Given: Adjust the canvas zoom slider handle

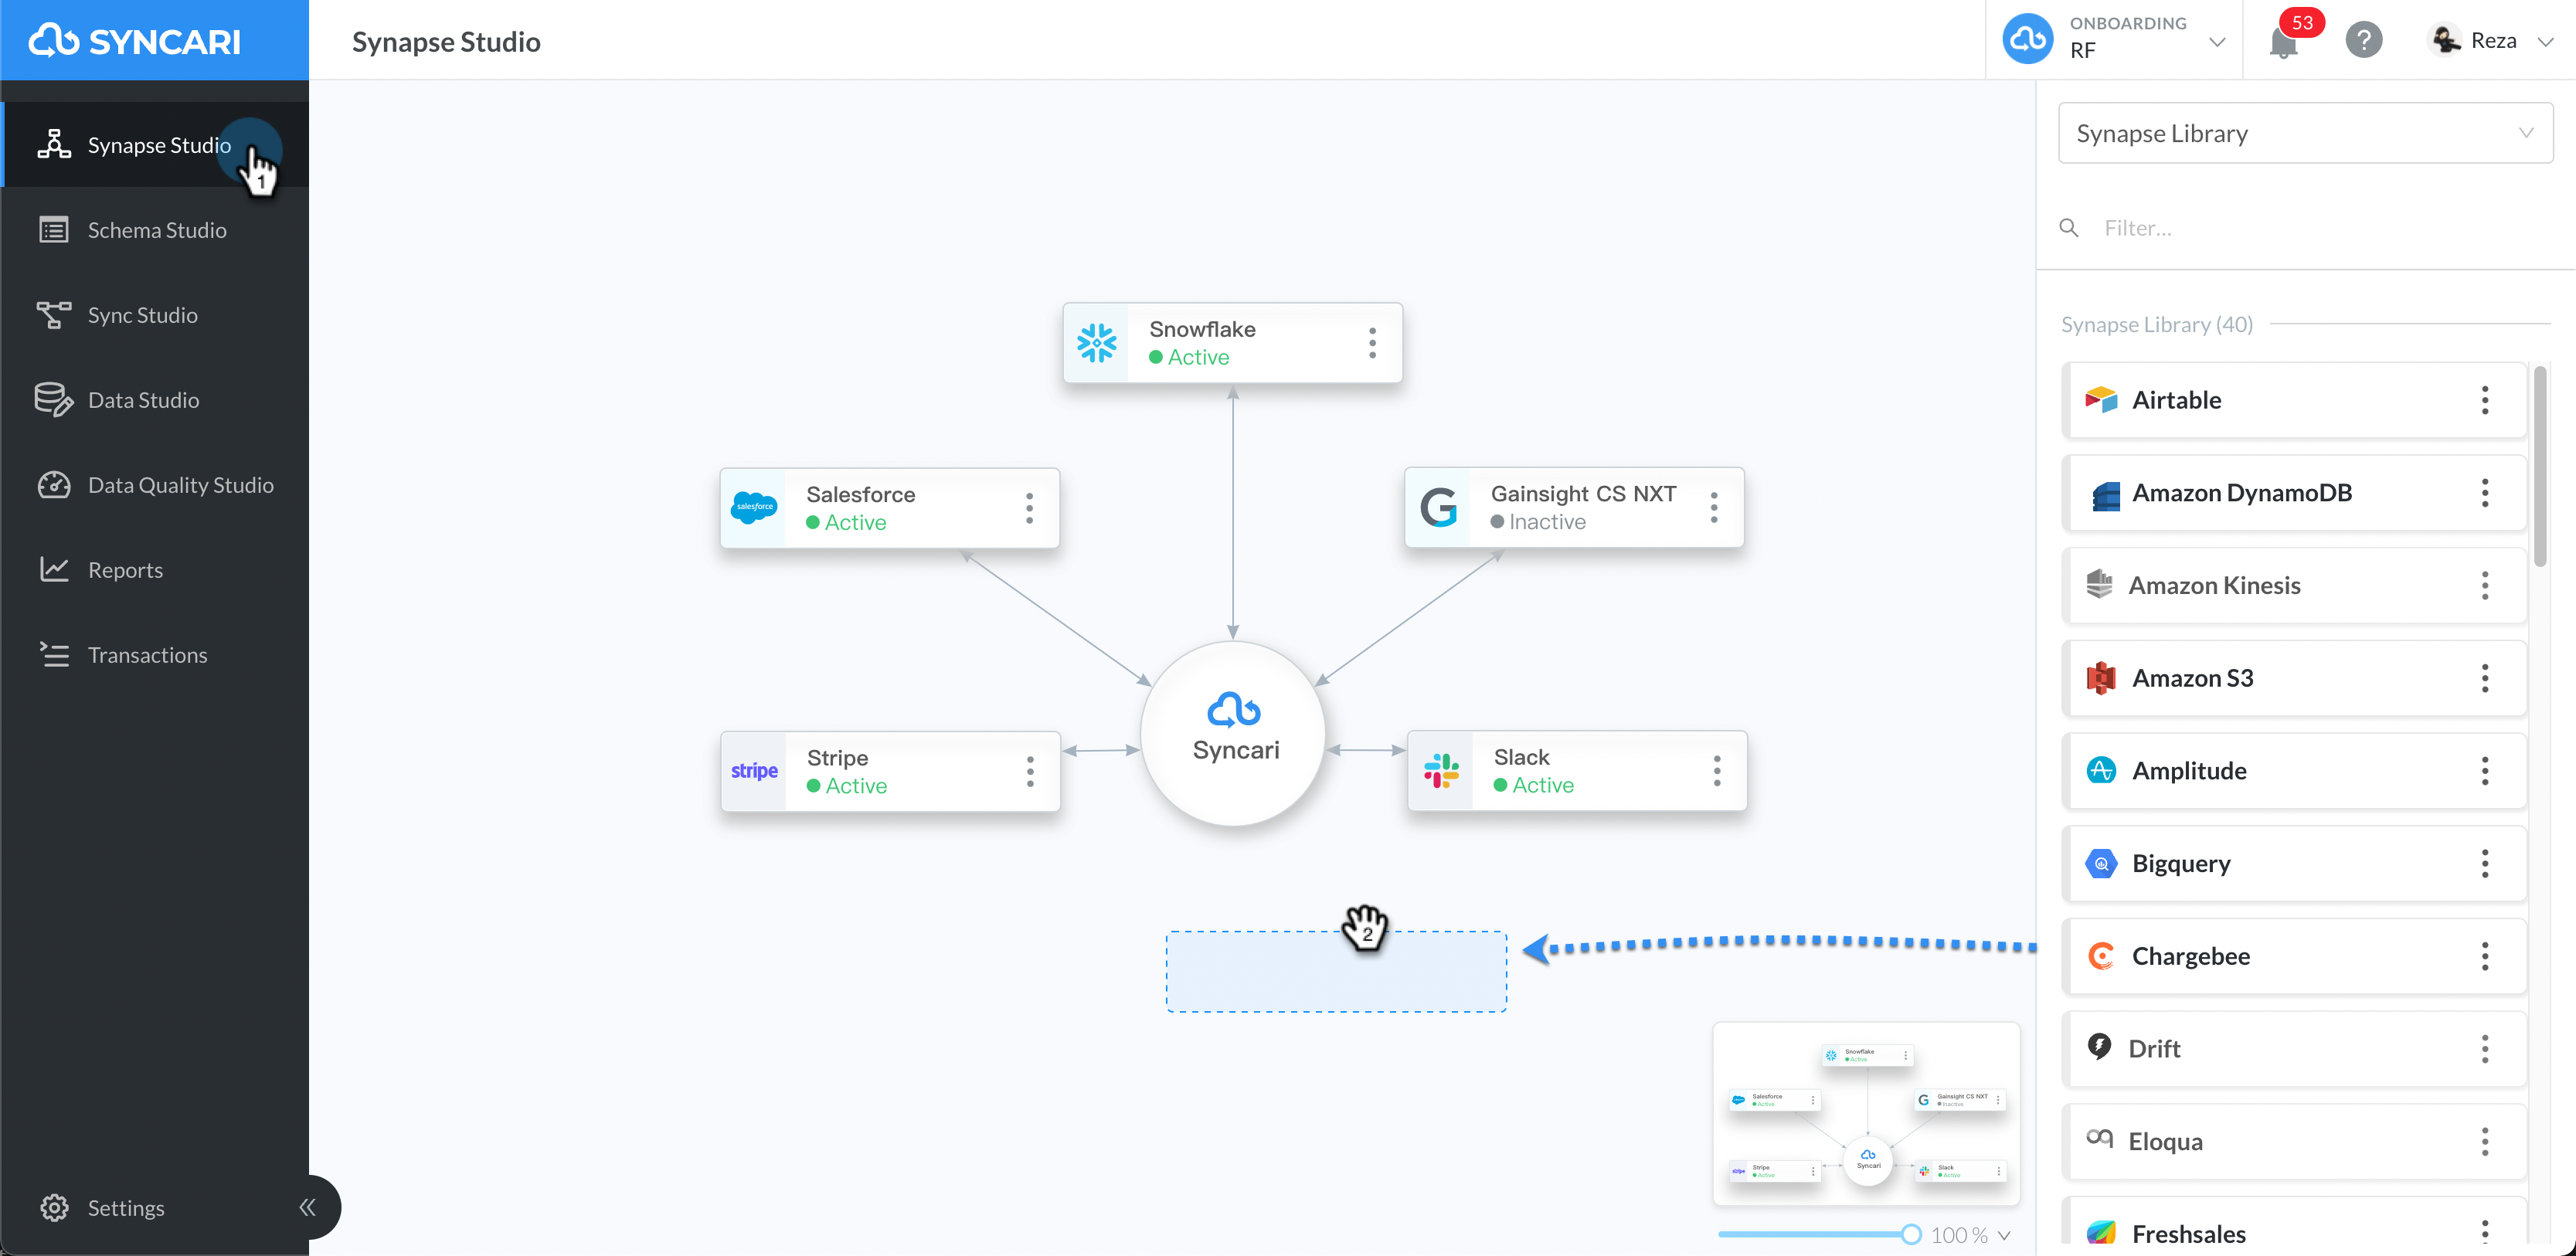Looking at the screenshot, I should 1911,1234.
